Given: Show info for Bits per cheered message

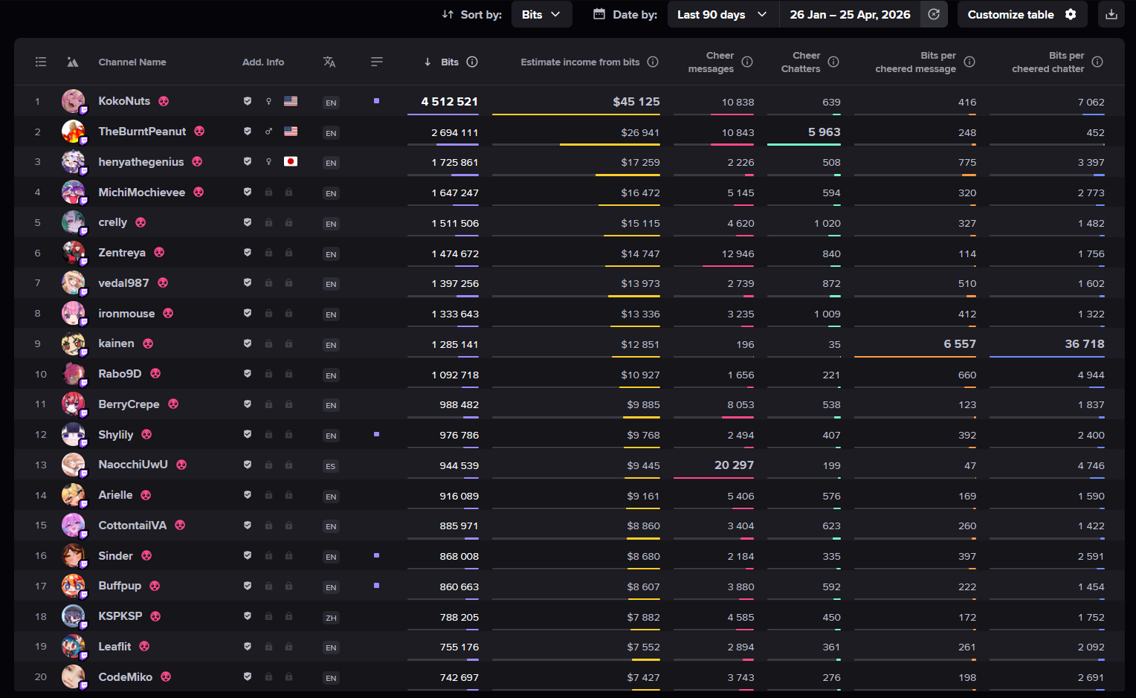Looking at the screenshot, I should [x=969, y=62].
